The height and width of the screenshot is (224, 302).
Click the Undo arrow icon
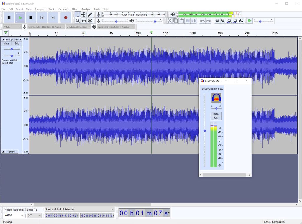point(202,21)
